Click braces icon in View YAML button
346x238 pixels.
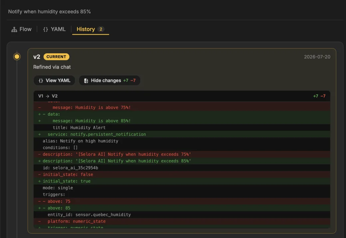click(41, 81)
